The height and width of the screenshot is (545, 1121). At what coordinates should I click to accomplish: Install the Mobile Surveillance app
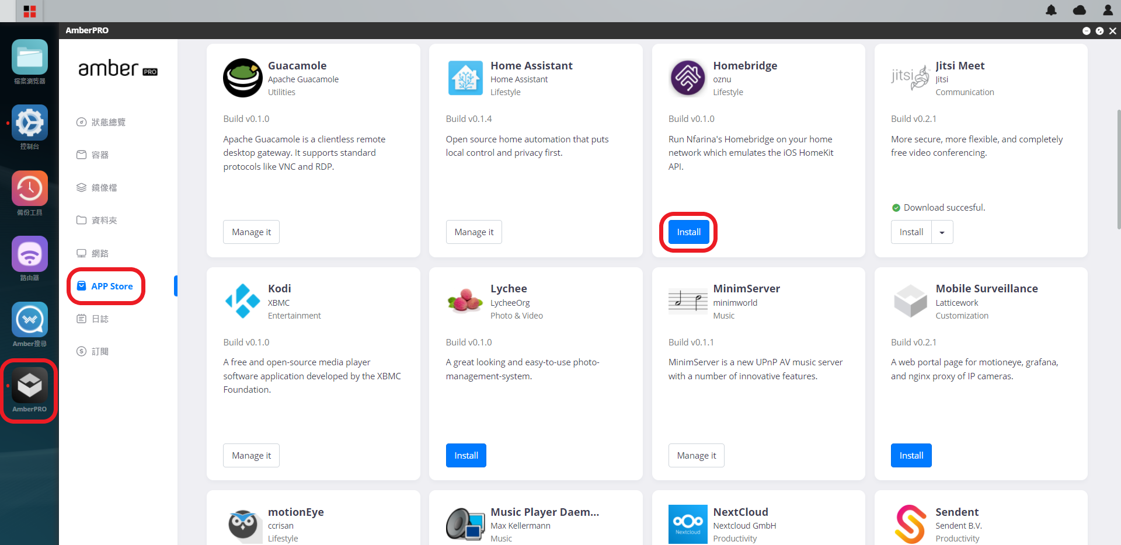pyautogui.click(x=911, y=456)
